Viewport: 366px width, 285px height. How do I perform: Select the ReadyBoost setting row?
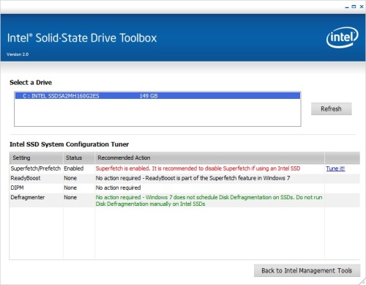click(184, 178)
